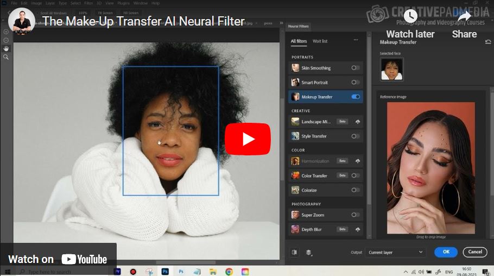Reset Makeup Transfer with the undo arrow
Viewport: 494px width, 276px height.
(488, 42)
